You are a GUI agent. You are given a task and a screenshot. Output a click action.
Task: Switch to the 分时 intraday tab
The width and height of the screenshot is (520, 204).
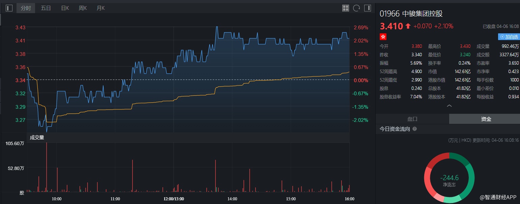pyautogui.click(x=26, y=8)
